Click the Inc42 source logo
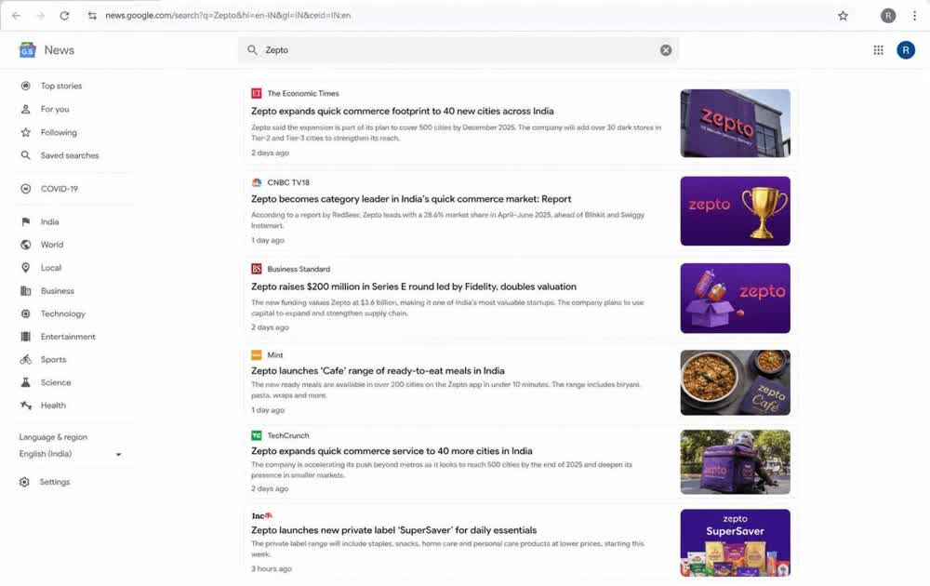Image resolution: width=930 pixels, height=586 pixels. 261,515
